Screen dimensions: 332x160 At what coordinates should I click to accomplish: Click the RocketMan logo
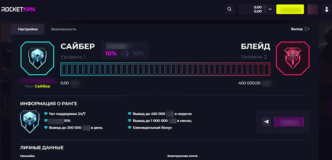[x=18, y=9]
